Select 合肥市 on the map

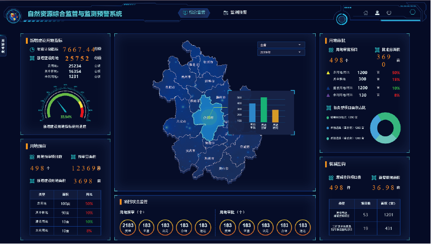(207, 117)
